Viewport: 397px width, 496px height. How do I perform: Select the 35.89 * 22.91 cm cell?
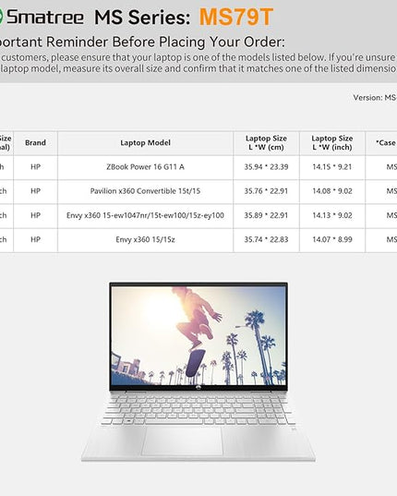(266, 215)
